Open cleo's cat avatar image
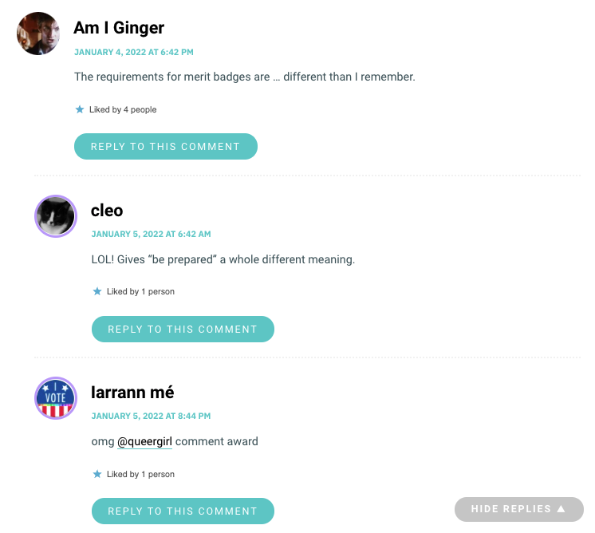Screen dimensions: 595x533 (x=56, y=216)
